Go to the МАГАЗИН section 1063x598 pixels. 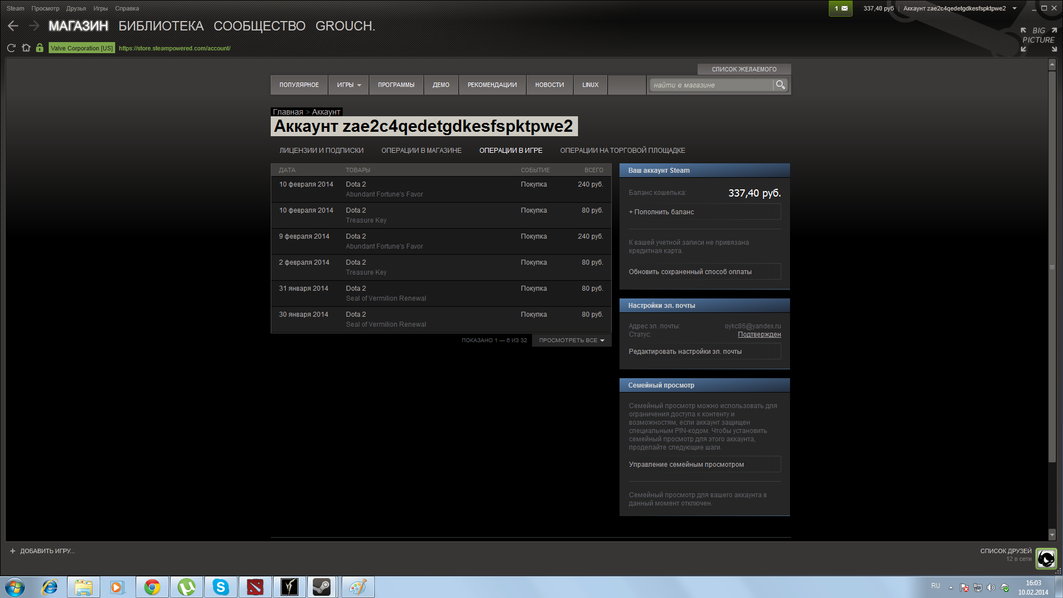[x=79, y=26]
